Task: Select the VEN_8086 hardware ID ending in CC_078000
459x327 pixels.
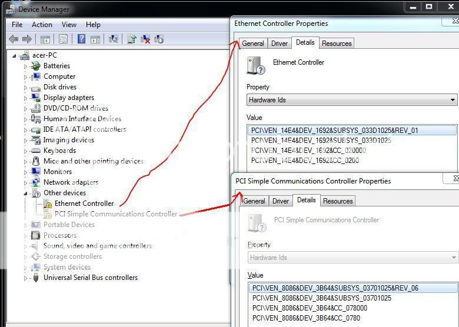Action: pos(309,308)
